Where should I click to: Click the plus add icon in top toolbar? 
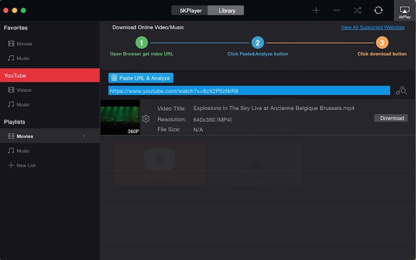click(316, 10)
